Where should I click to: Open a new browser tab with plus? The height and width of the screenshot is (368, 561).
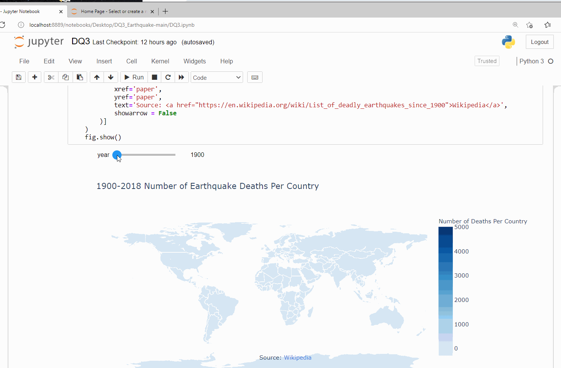165,11
